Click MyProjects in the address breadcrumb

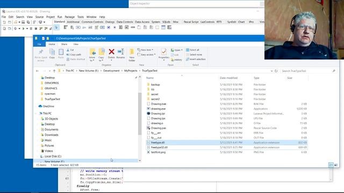[x=131, y=71]
